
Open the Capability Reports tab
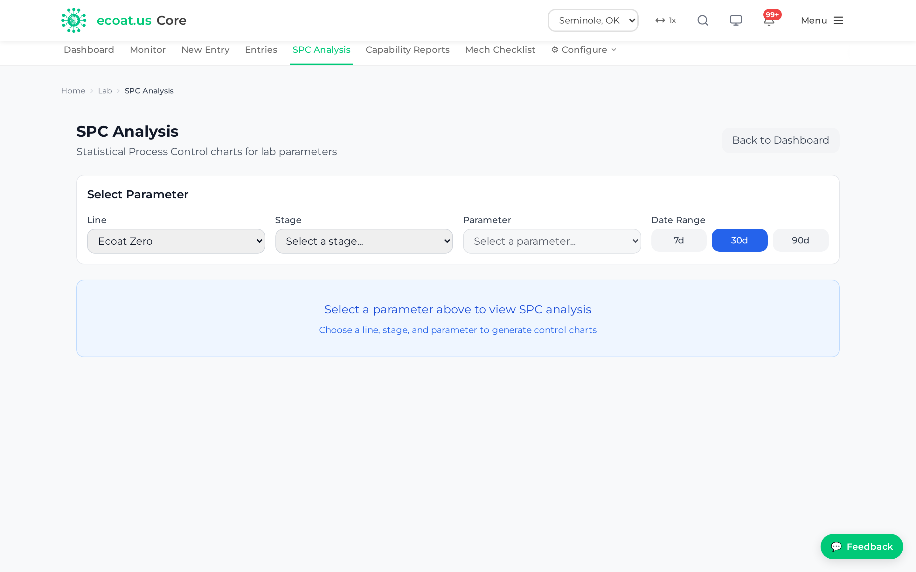[x=407, y=50]
